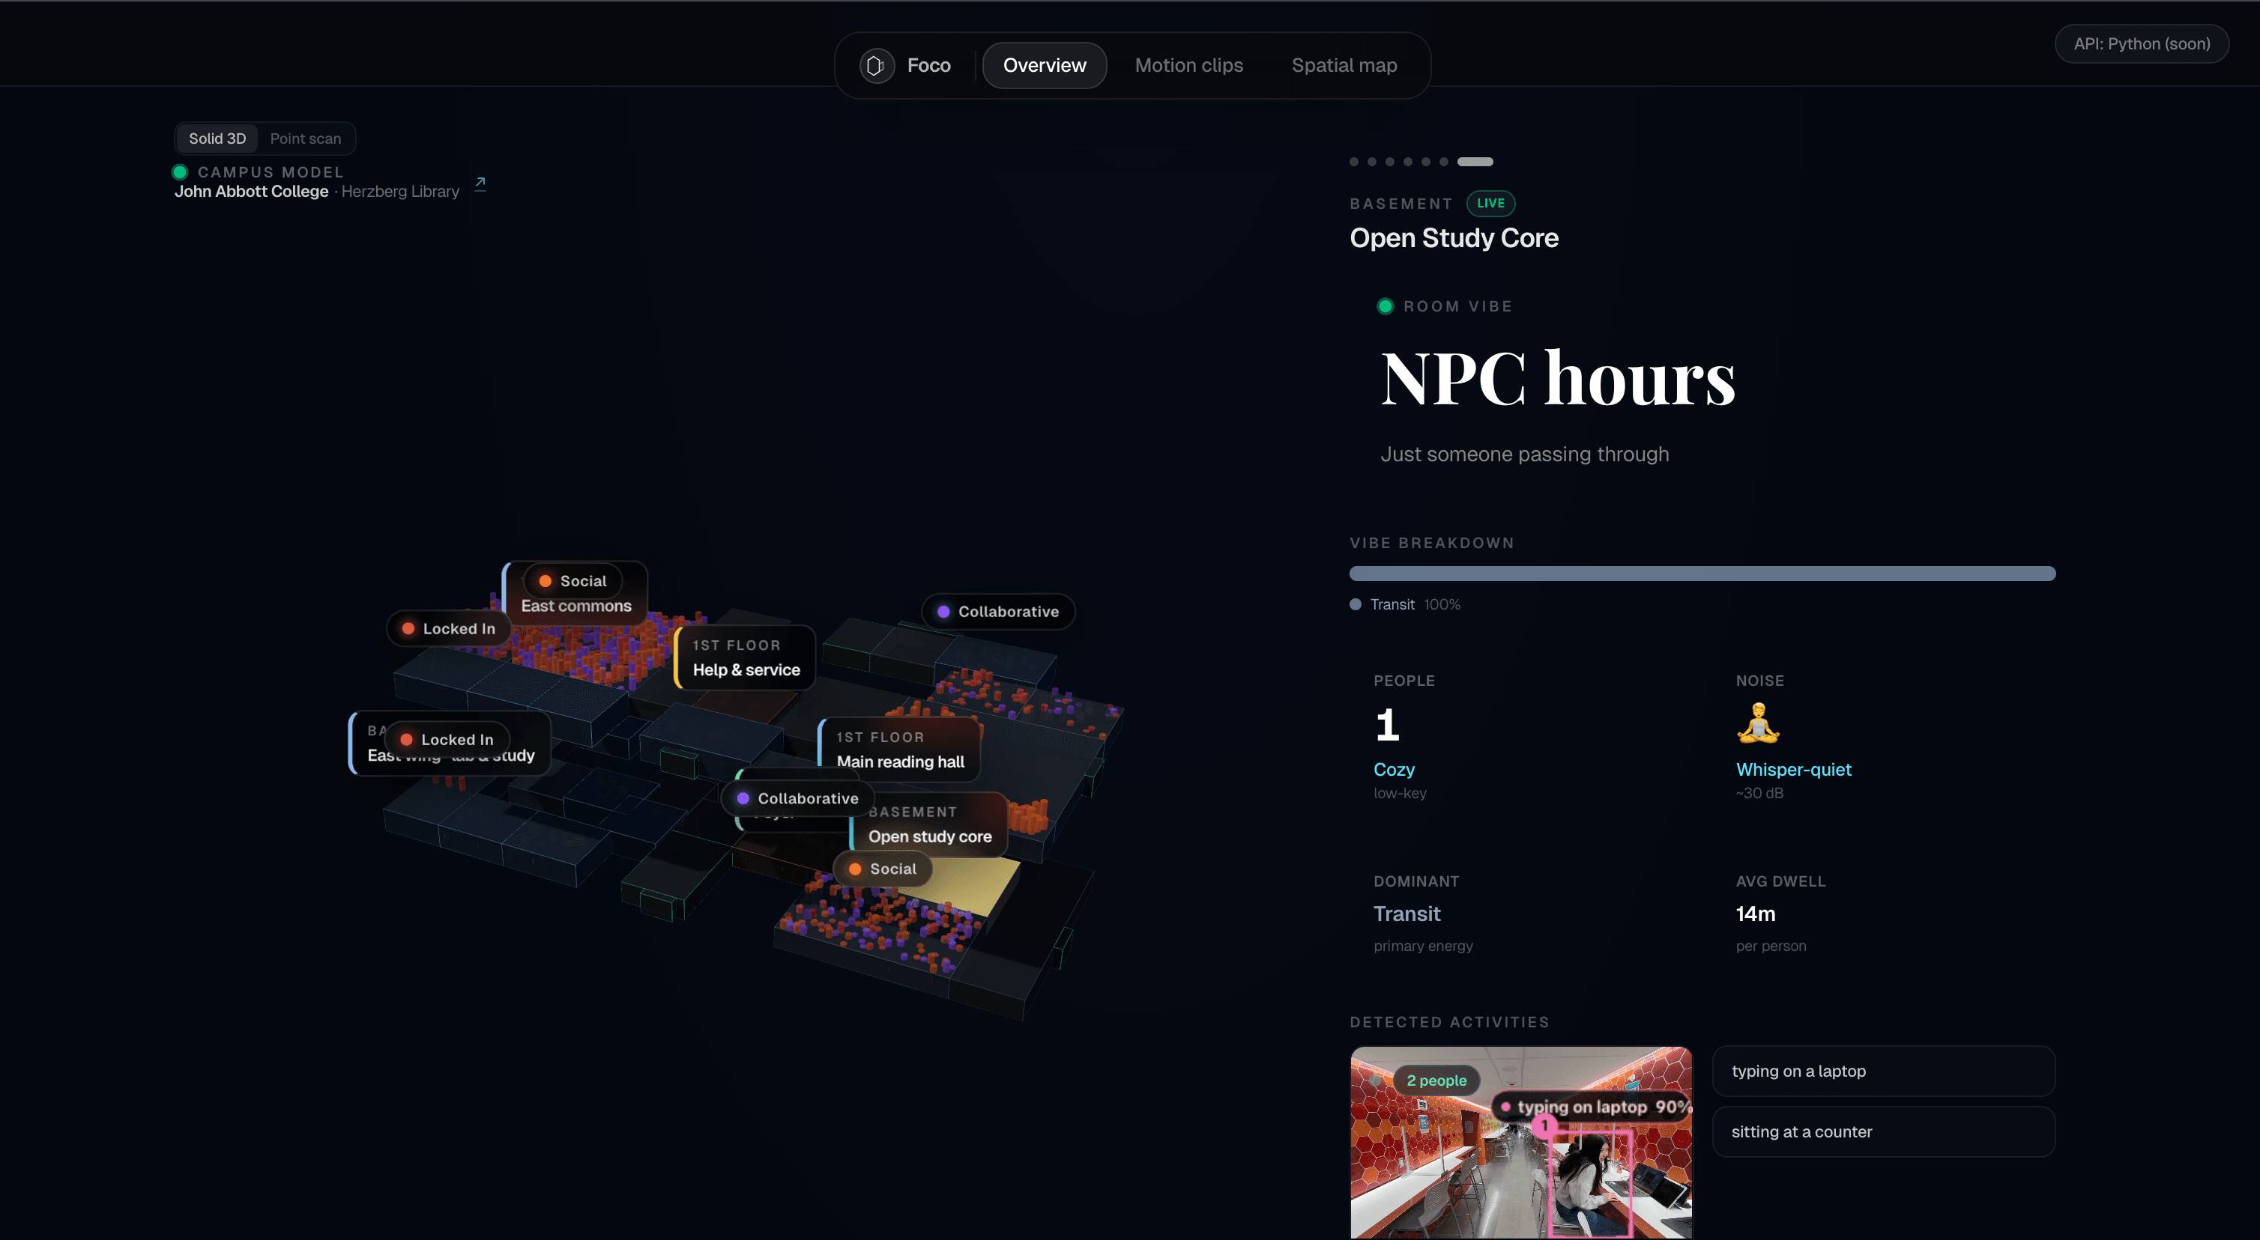Viewport: 2260px width, 1240px height.
Task: Expand the Main reading hall floor label
Action: (899, 750)
